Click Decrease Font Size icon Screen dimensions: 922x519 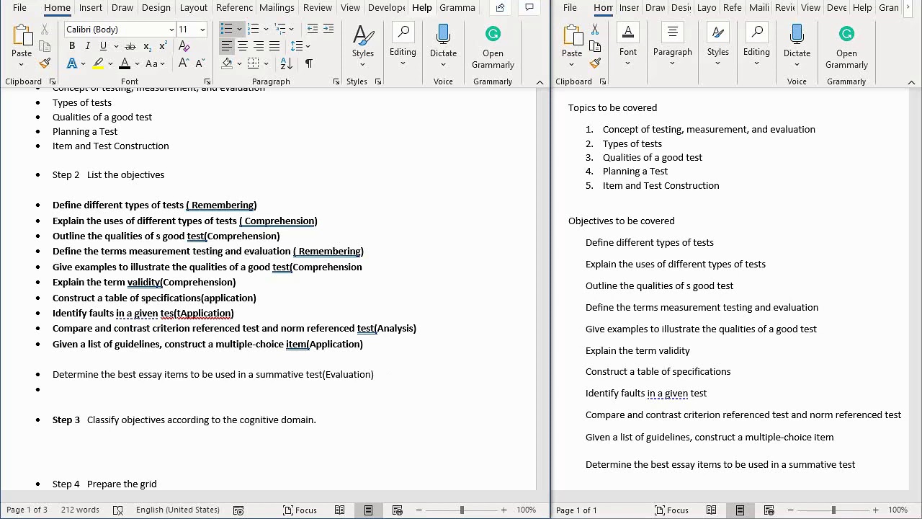[200, 63]
